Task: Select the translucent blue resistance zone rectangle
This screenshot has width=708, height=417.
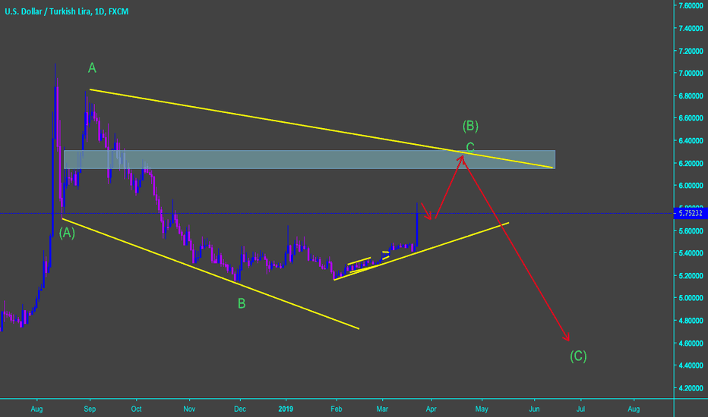Action: 309,159
